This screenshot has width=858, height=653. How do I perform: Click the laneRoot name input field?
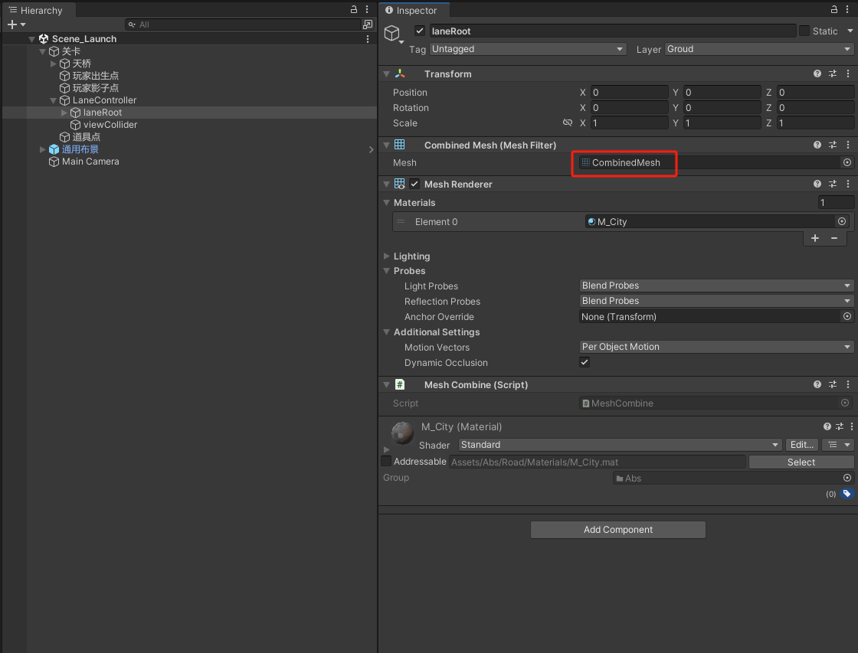612,31
